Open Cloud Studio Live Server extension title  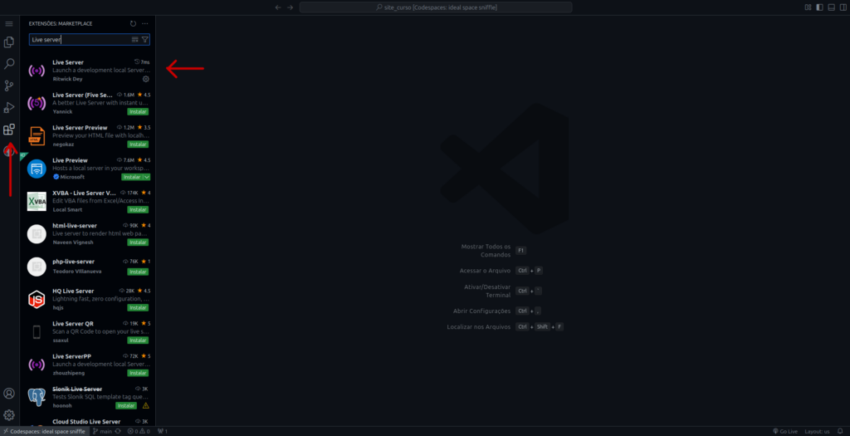86,422
